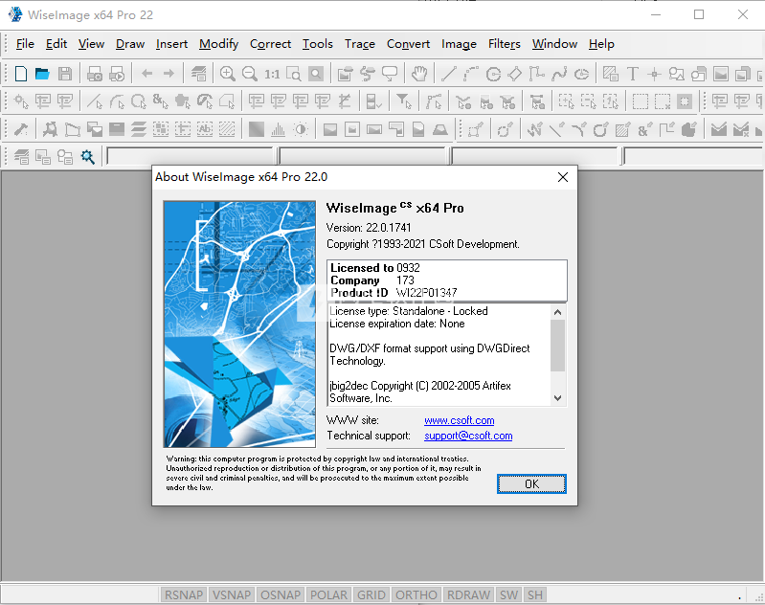Click the histogram bars icon
Screen dimensions: 765x605
point(278,129)
